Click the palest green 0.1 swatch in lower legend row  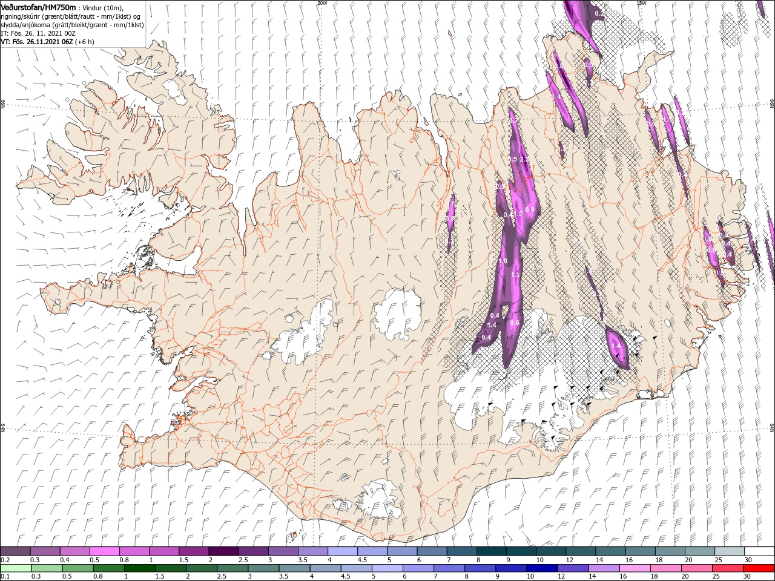[15, 568]
